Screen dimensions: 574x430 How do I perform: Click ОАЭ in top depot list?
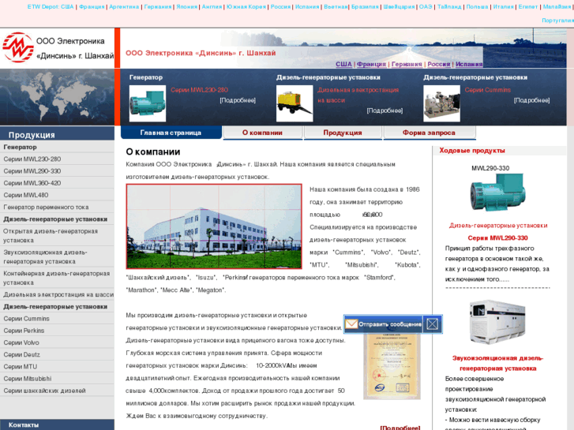[426, 6]
